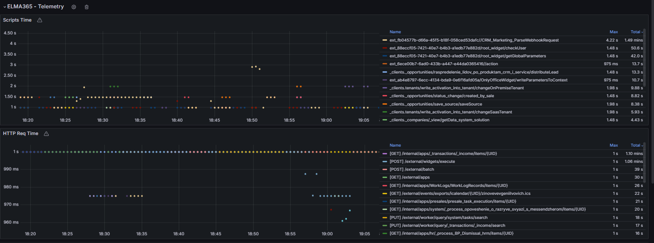Toggle [POST] /external/batch color swatch
The width and height of the screenshot is (654, 243).
click(385, 169)
